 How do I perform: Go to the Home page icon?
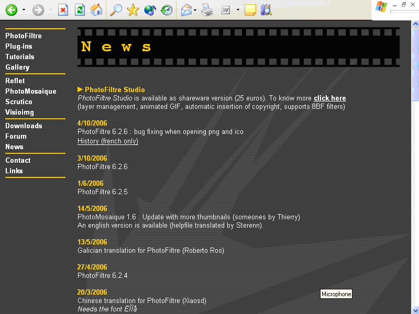tap(96, 10)
